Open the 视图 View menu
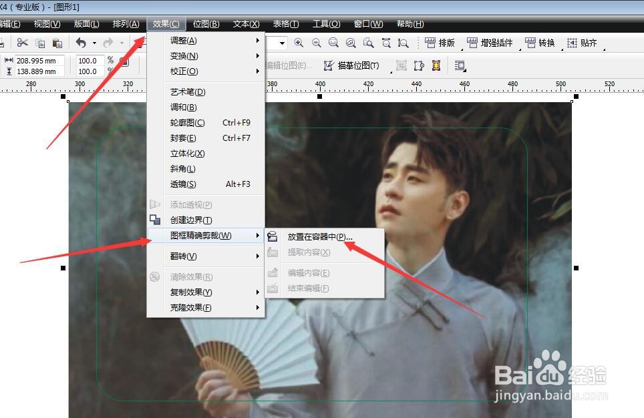The image size is (644, 418). (47, 24)
